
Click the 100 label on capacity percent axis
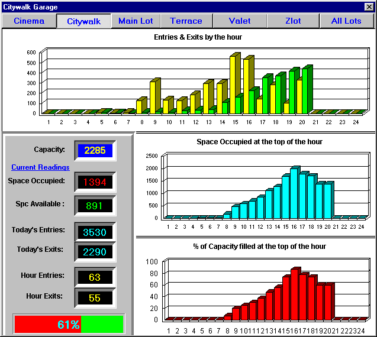152,261
